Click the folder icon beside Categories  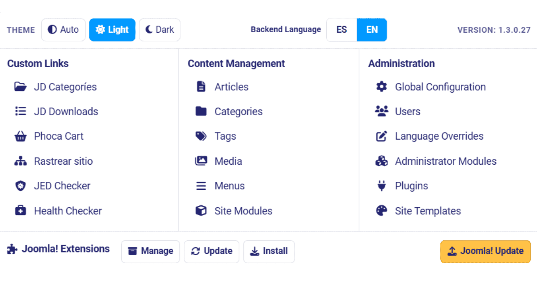click(201, 111)
